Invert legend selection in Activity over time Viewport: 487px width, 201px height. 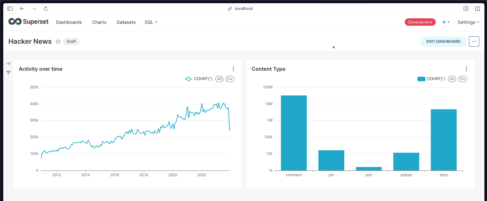(x=230, y=79)
